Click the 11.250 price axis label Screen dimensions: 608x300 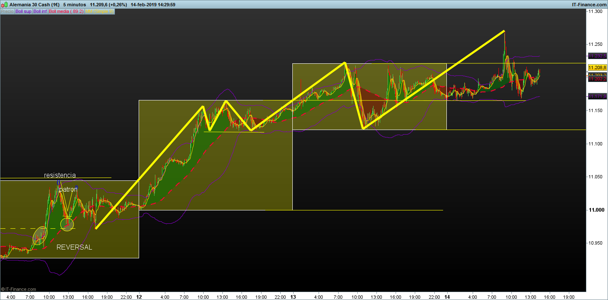coord(595,44)
